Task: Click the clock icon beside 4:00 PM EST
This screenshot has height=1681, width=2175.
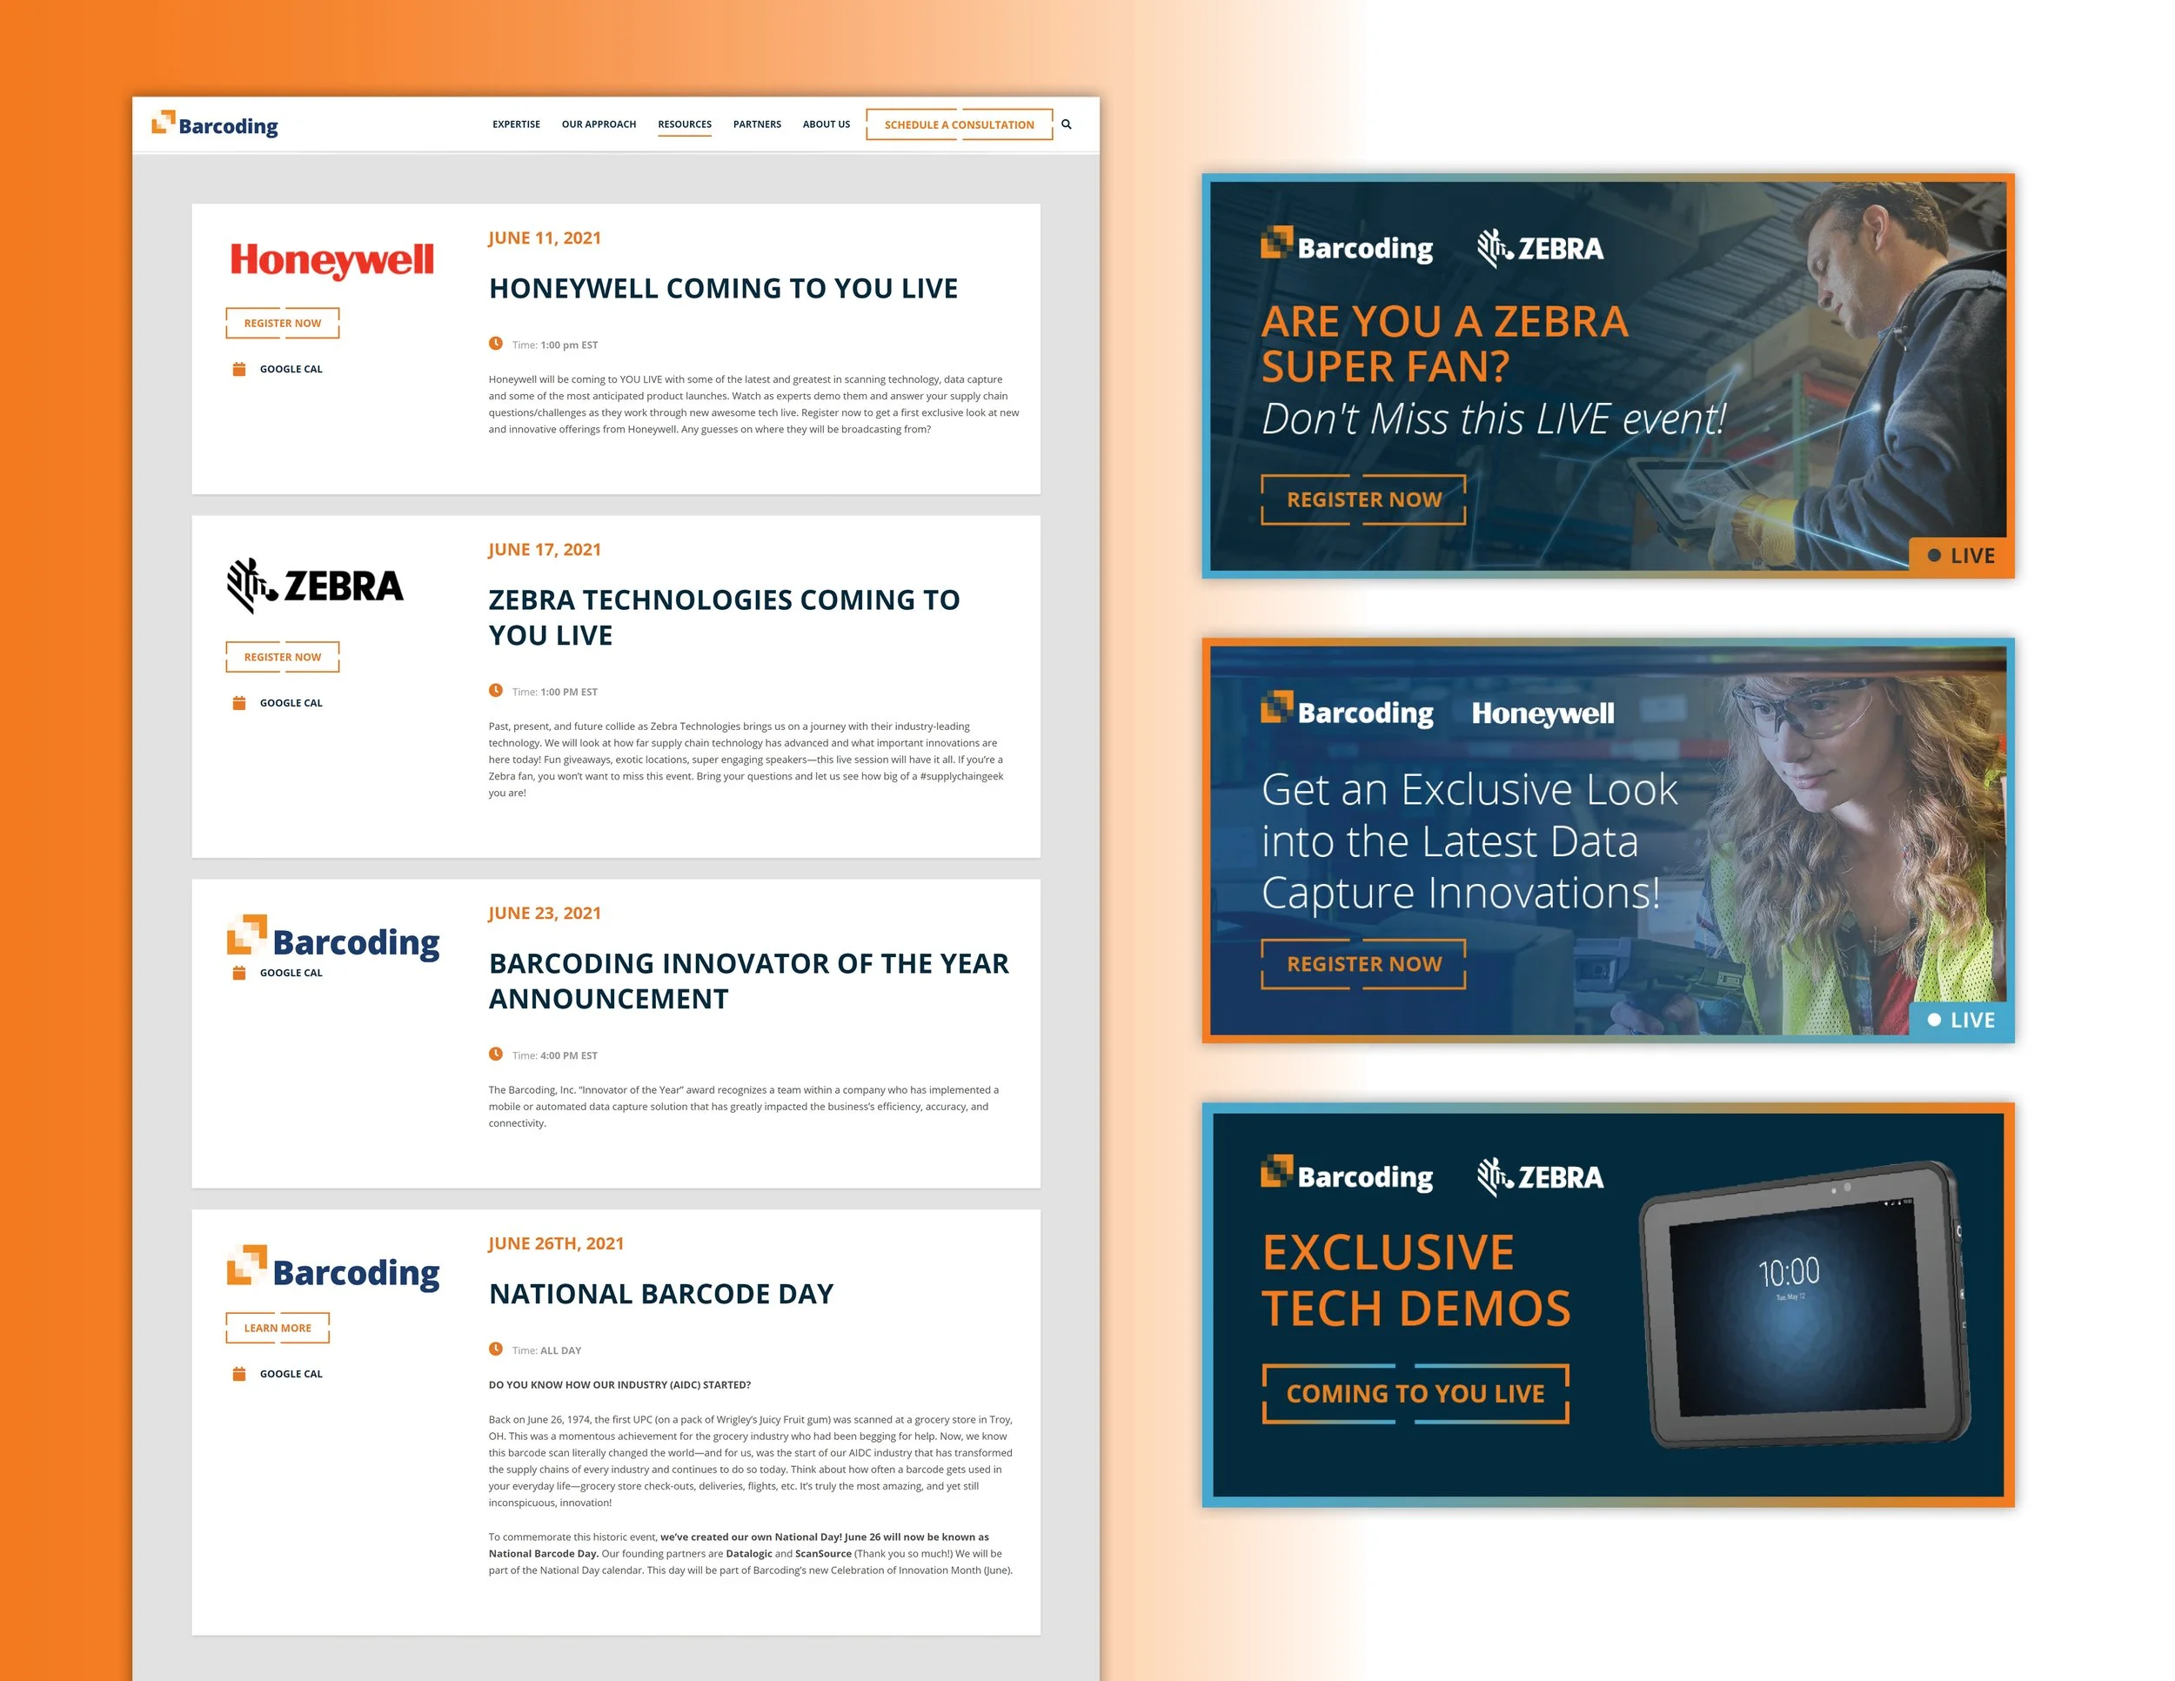Action: click(x=496, y=1054)
